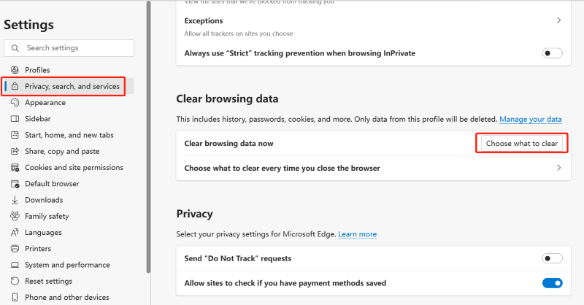Click the Downloads arrow icon
This screenshot has width=584, height=305.
coord(15,200)
